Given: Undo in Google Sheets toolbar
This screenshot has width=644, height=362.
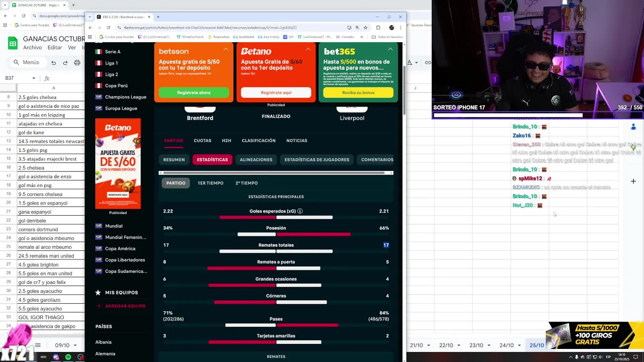Looking at the screenshot, I should coord(53,62).
